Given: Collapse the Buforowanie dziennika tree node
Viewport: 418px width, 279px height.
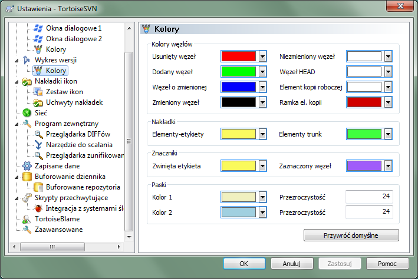Looking at the screenshot, I should (17, 177).
